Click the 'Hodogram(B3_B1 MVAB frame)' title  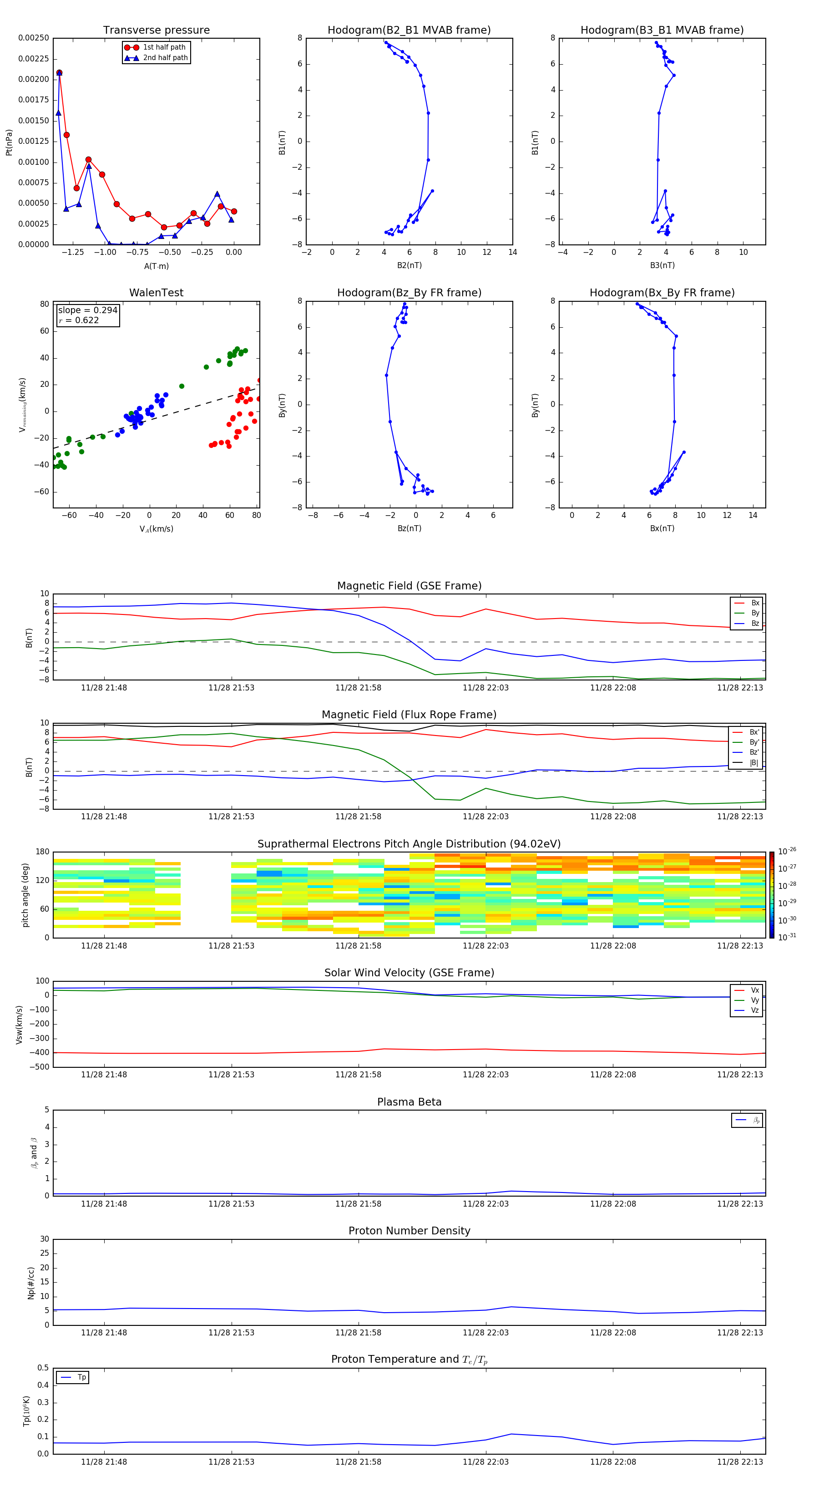click(x=662, y=30)
